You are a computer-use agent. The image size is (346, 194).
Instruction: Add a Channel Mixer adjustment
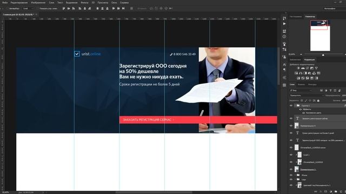tap(314, 73)
